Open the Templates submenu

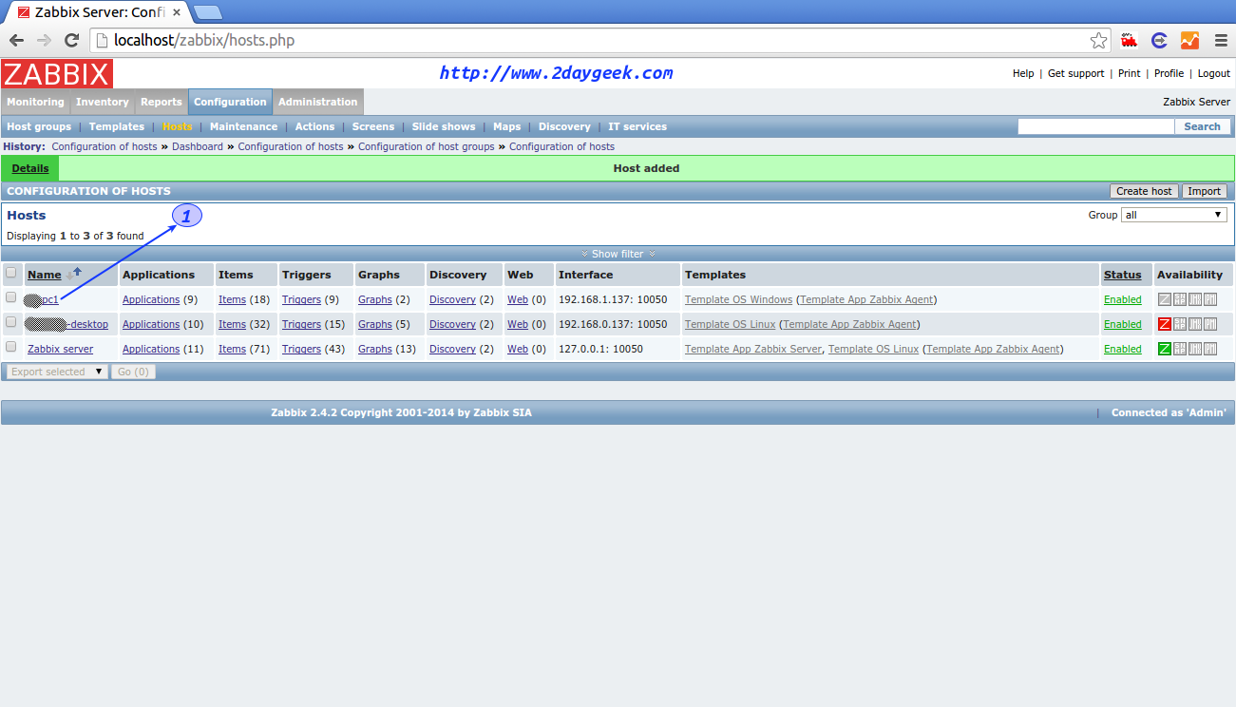(117, 126)
